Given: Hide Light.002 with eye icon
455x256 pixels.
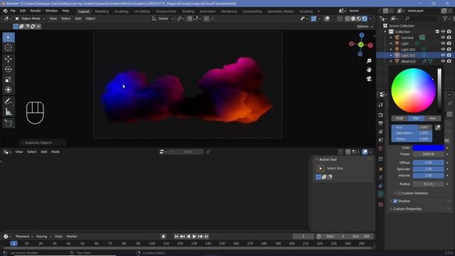Looking at the screenshot, I should coord(443,55).
